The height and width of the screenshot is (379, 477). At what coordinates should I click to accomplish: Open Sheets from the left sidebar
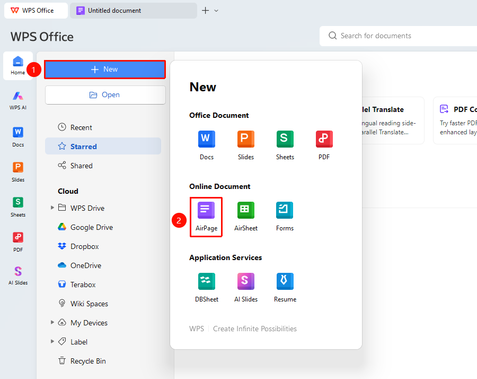click(18, 207)
